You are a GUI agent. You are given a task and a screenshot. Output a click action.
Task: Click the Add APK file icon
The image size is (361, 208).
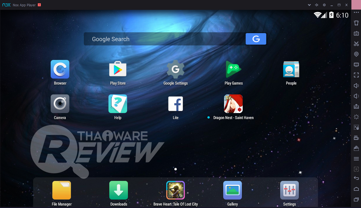pyautogui.click(x=356, y=106)
